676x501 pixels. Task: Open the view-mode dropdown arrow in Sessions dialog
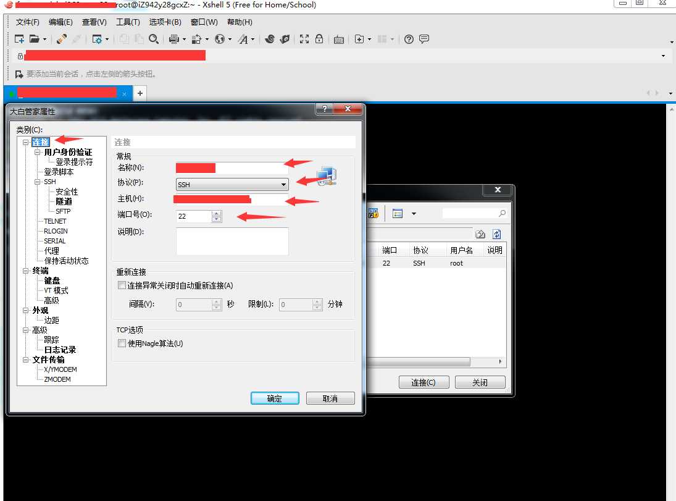coord(414,214)
